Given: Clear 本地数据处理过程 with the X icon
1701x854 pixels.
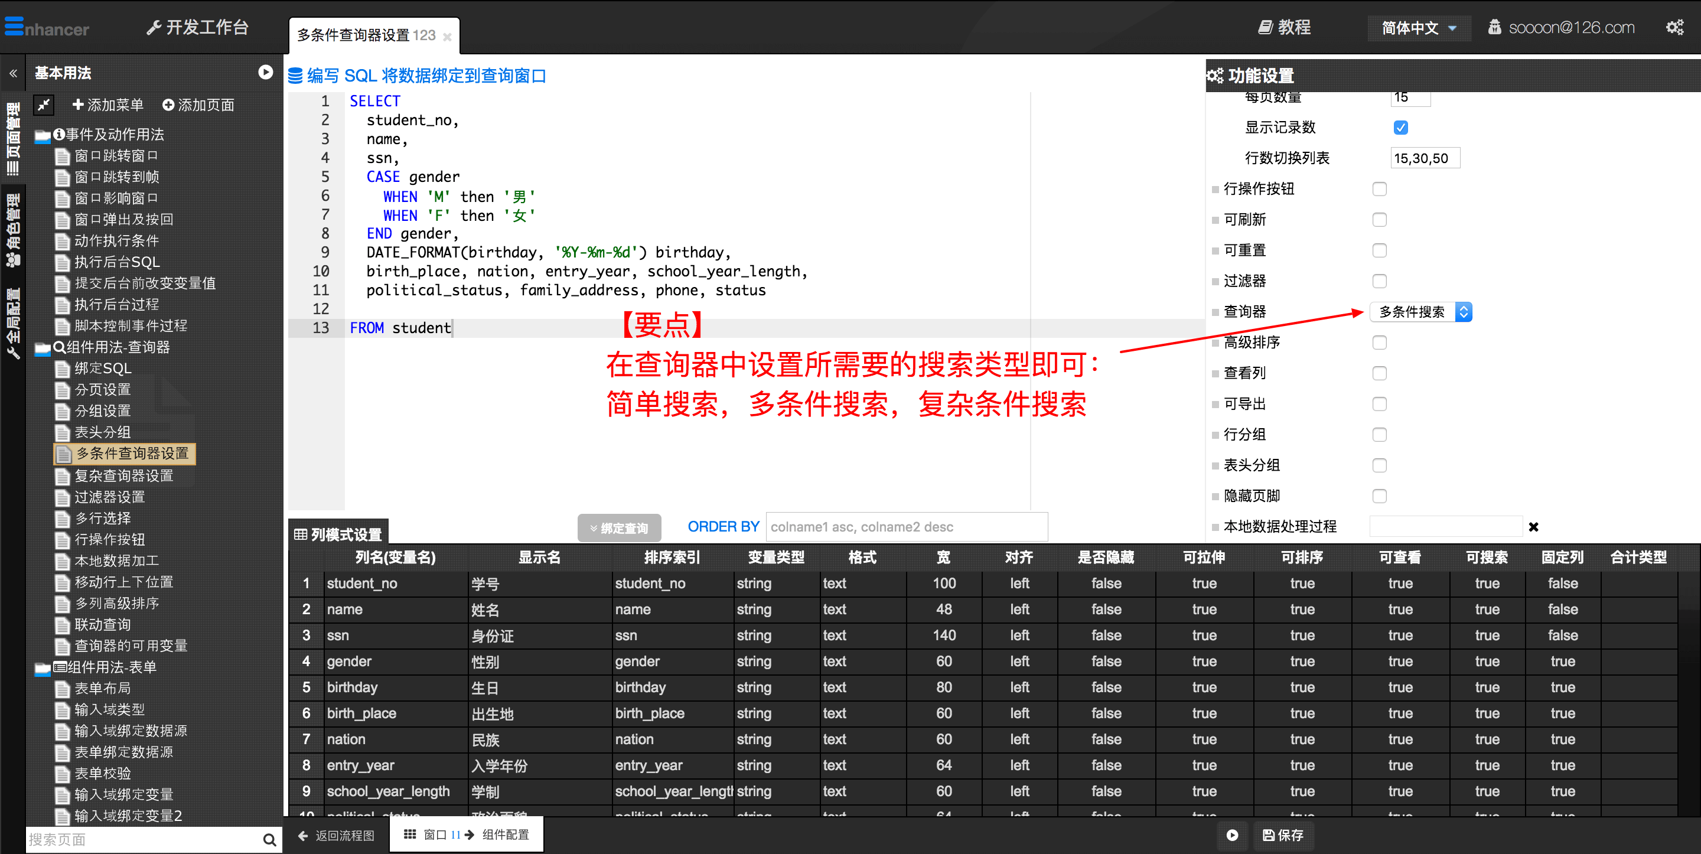Looking at the screenshot, I should [1533, 526].
